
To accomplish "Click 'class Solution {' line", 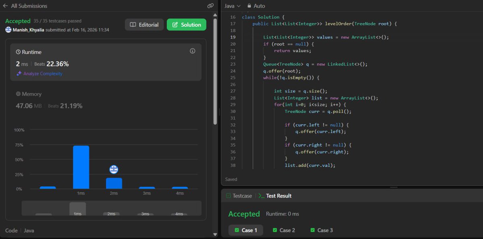I will [x=263, y=17].
